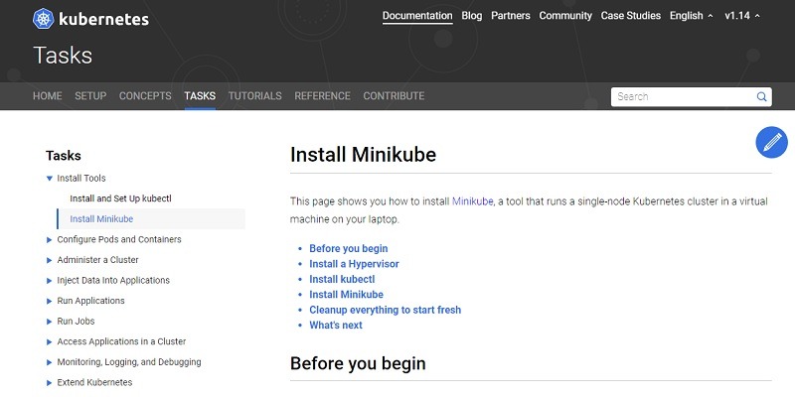795x397 pixels.
Task: Click the blue pencil edit page button
Action: (772, 142)
